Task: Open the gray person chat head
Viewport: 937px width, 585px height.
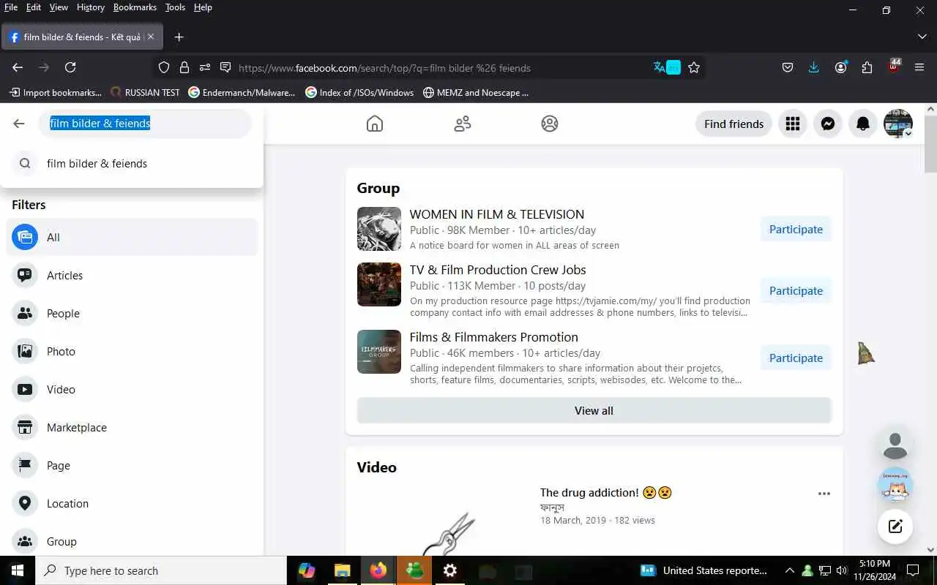Action: coord(895,445)
